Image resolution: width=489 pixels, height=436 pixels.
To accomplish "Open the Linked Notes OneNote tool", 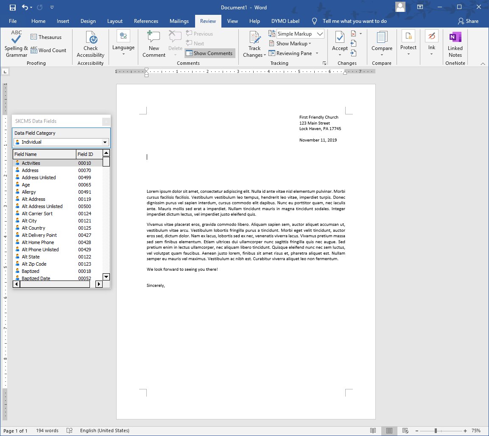I will tap(455, 44).
